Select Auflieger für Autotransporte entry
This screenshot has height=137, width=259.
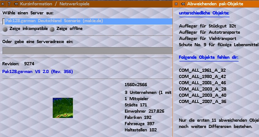pyautogui.click(x=209, y=32)
